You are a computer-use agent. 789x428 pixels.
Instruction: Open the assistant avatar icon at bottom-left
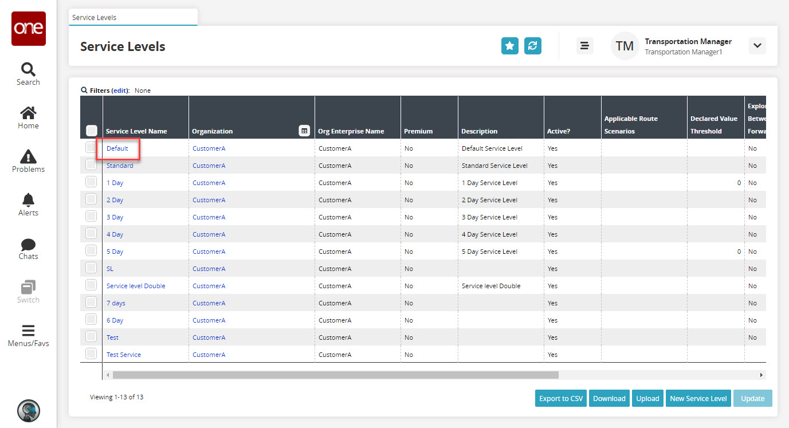pos(28,410)
